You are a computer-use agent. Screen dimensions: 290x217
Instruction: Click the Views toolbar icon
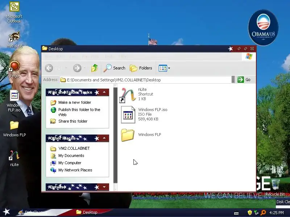(x=163, y=68)
